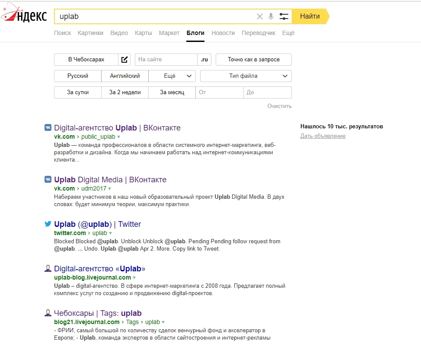The image size is (421, 353).
Task: Click the Twitter bird icon beside Uplab result
Action: (x=48, y=224)
